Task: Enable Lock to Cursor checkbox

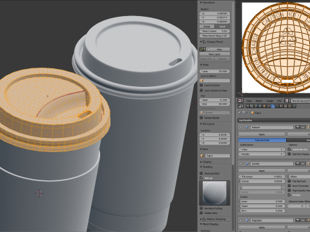Action: point(201,85)
